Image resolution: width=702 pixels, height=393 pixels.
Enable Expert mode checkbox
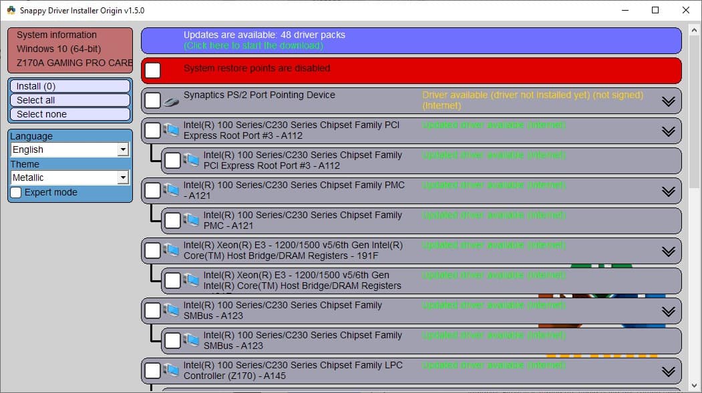(x=16, y=192)
